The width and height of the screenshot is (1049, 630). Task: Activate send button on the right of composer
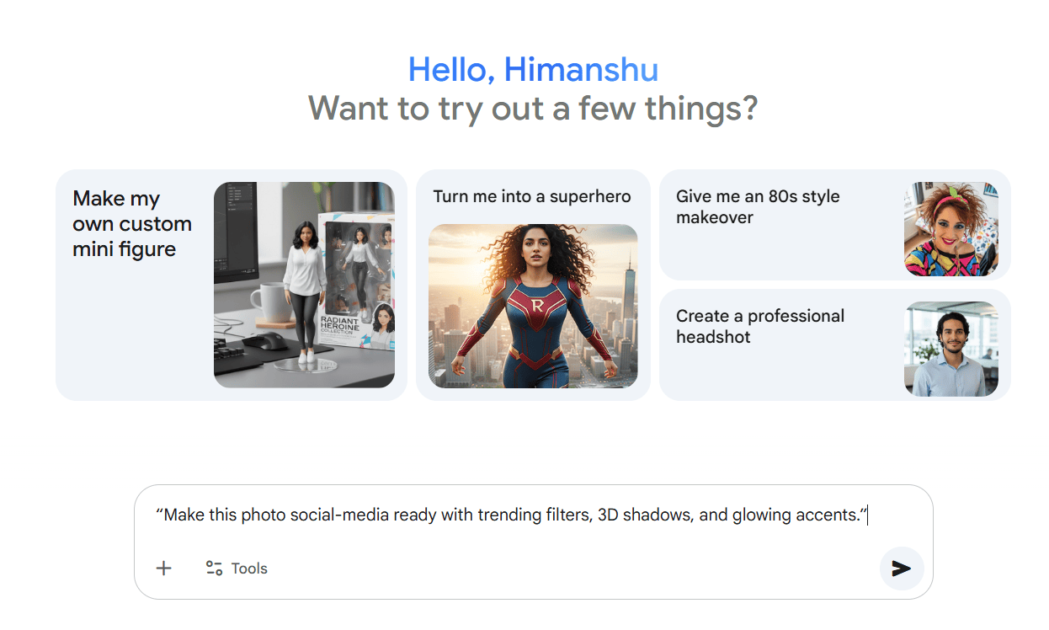(901, 569)
